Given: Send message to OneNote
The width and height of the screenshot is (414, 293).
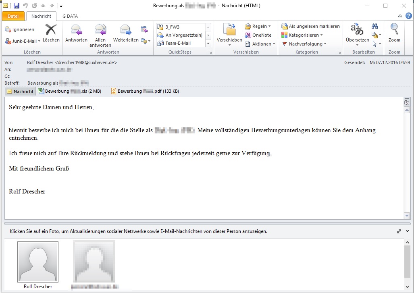Looking at the screenshot, I should click(258, 35).
